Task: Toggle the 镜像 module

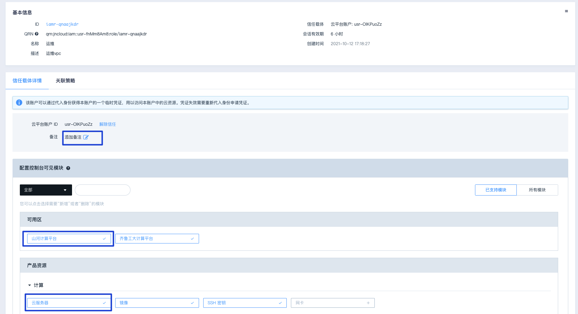Action: pyautogui.click(x=157, y=303)
